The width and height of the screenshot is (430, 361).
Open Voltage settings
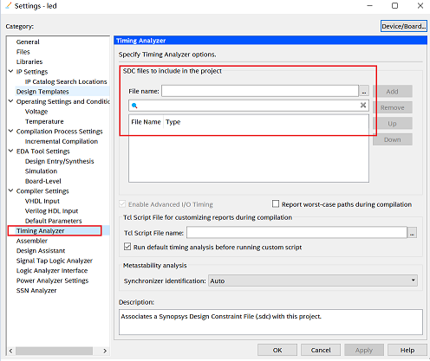(x=36, y=112)
